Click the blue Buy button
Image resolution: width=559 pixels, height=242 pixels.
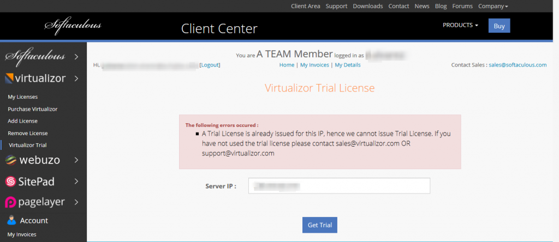pyautogui.click(x=499, y=26)
